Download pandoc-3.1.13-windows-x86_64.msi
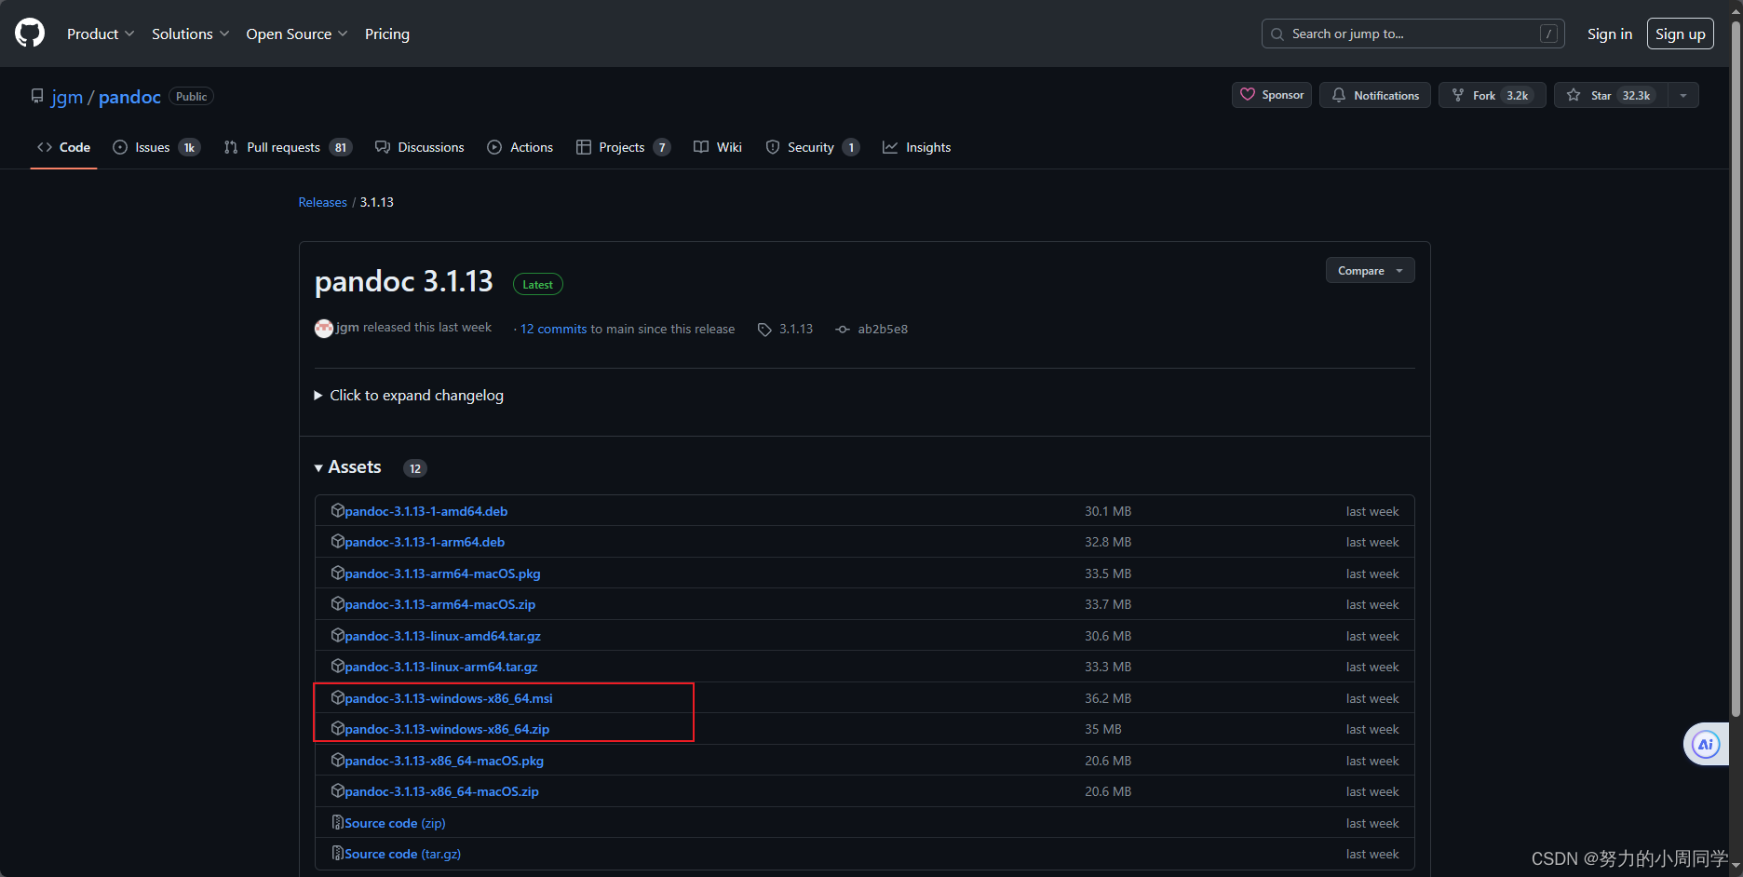This screenshot has height=877, width=1743. coord(449,698)
